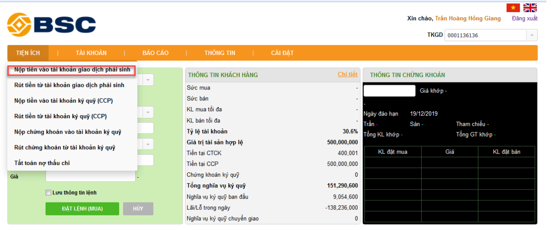Click the BSC logo

pyautogui.click(x=51, y=25)
